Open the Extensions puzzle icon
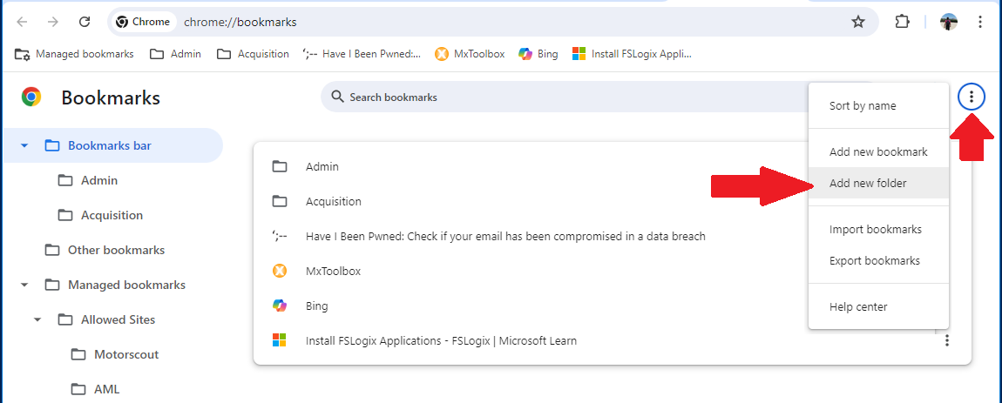The width and height of the screenshot is (1002, 403). pyautogui.click(x=902, y=22)
